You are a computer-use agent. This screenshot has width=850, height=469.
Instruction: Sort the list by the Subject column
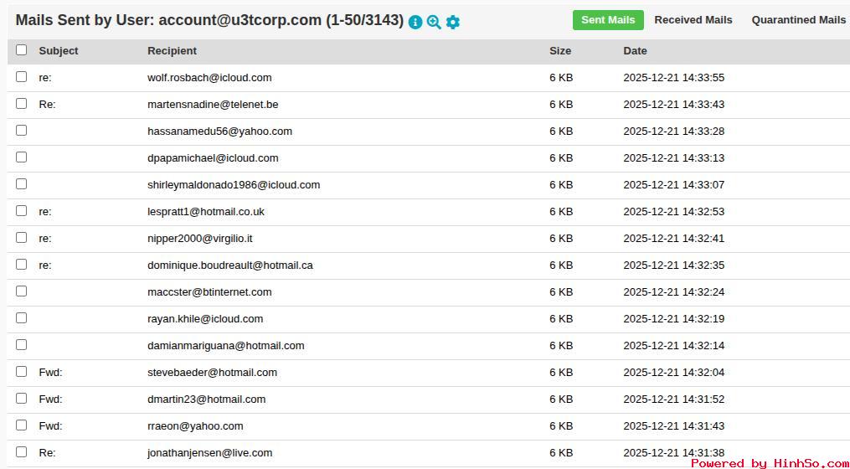(59, 51)
